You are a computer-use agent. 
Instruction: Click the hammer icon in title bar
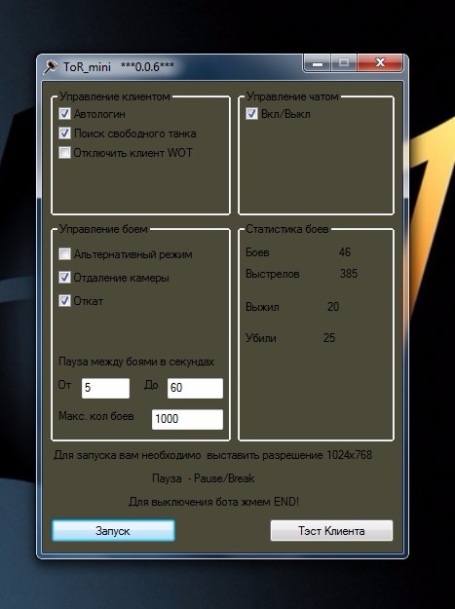tap(51, 66)
